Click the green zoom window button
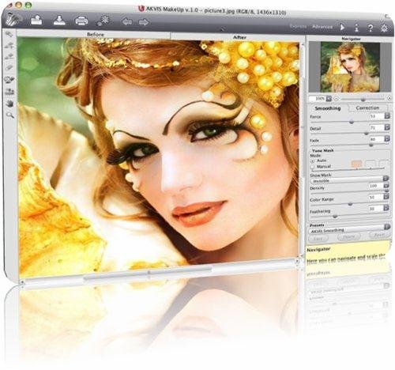Image resolution: width=395 pixels, height=370 pixels. pos(28,5)
